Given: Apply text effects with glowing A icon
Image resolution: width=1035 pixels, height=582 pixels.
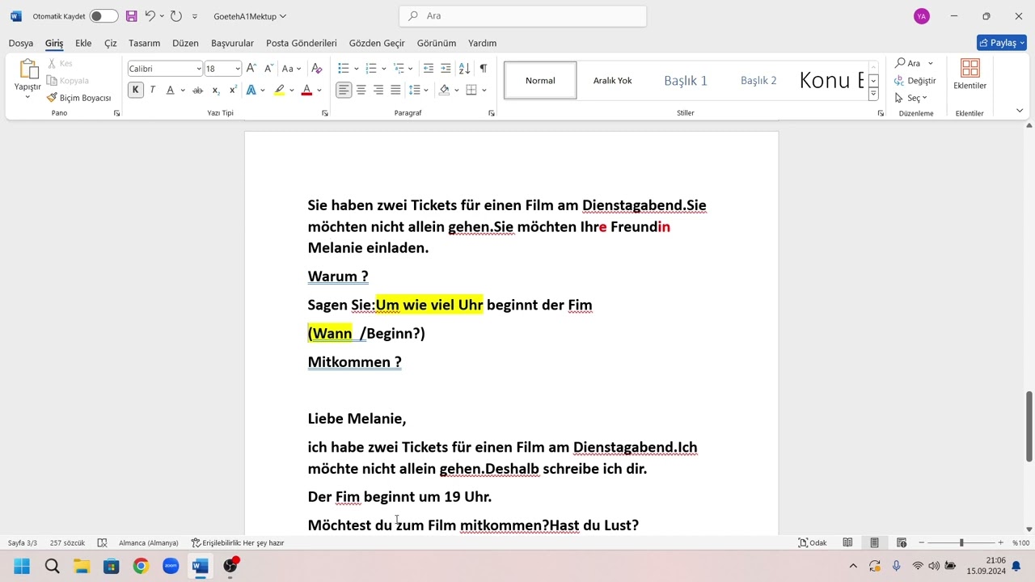Looking at the screenshot, I should 251,91.
